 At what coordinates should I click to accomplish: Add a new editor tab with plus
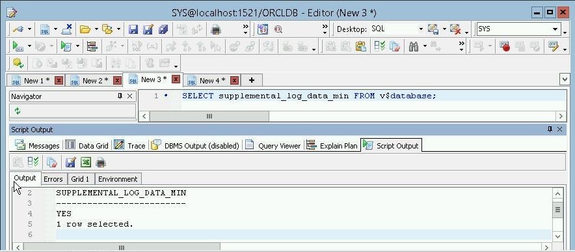coord(252,80)
